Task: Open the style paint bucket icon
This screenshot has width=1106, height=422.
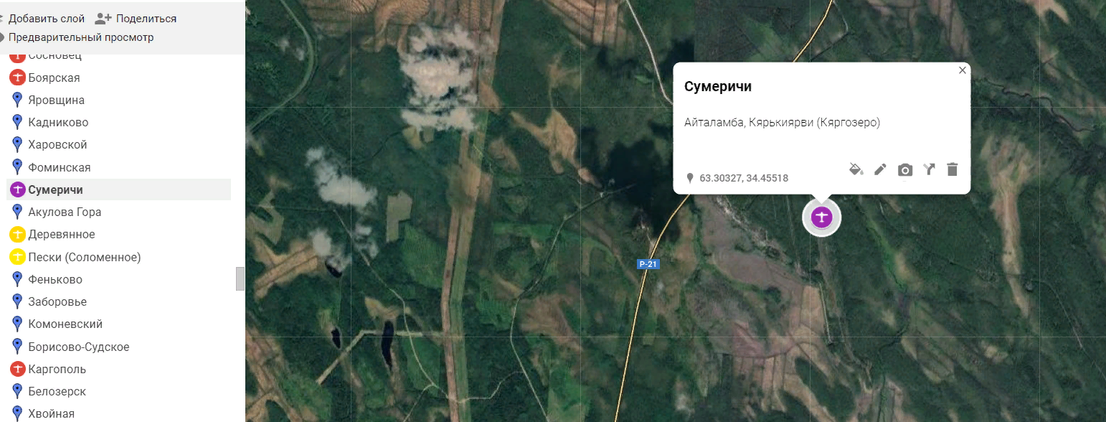Action: (856, 169)
